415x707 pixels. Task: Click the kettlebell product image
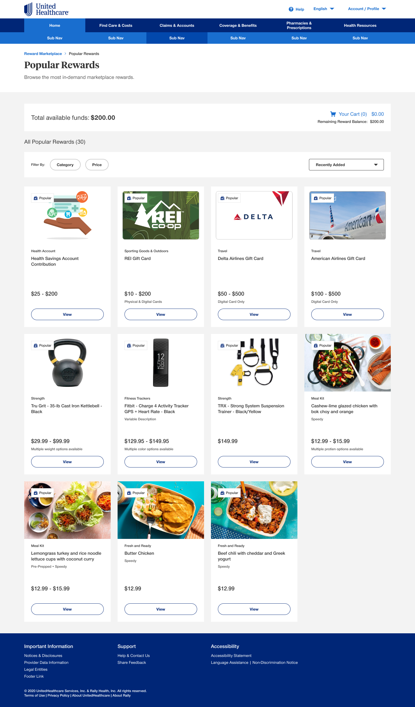click(x=67, y=363)
